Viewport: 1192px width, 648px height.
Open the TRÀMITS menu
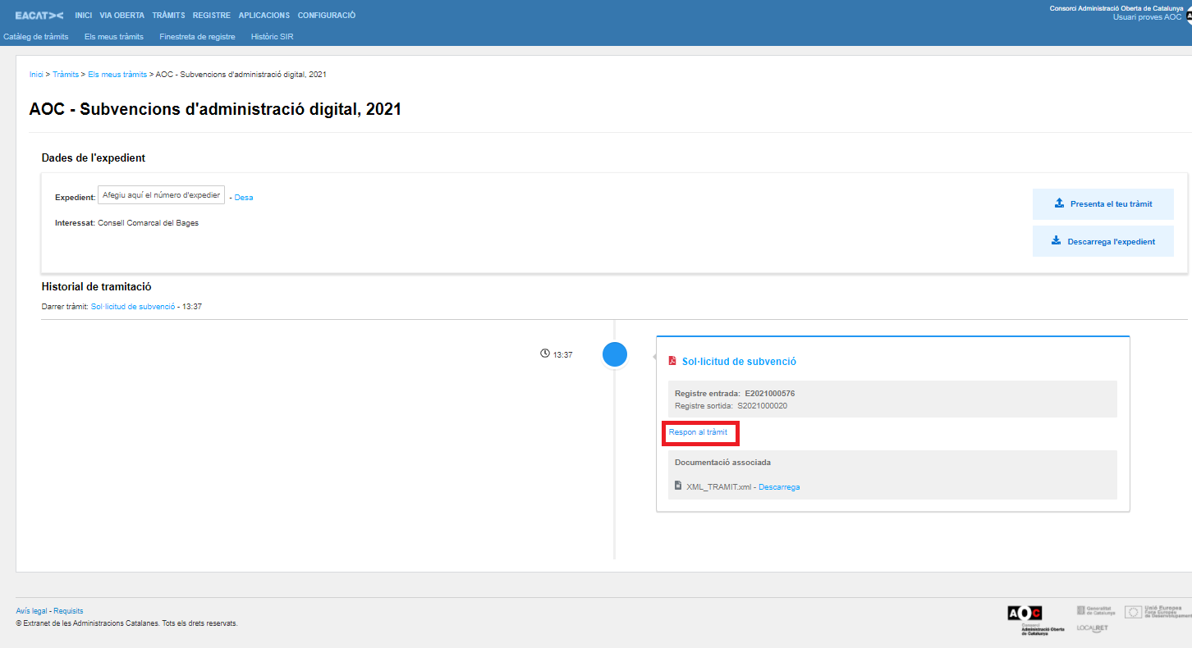coord(168,16)
